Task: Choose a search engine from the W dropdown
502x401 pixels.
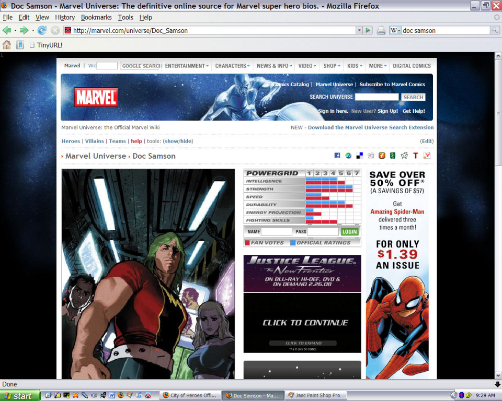Action: pos(395,30)
